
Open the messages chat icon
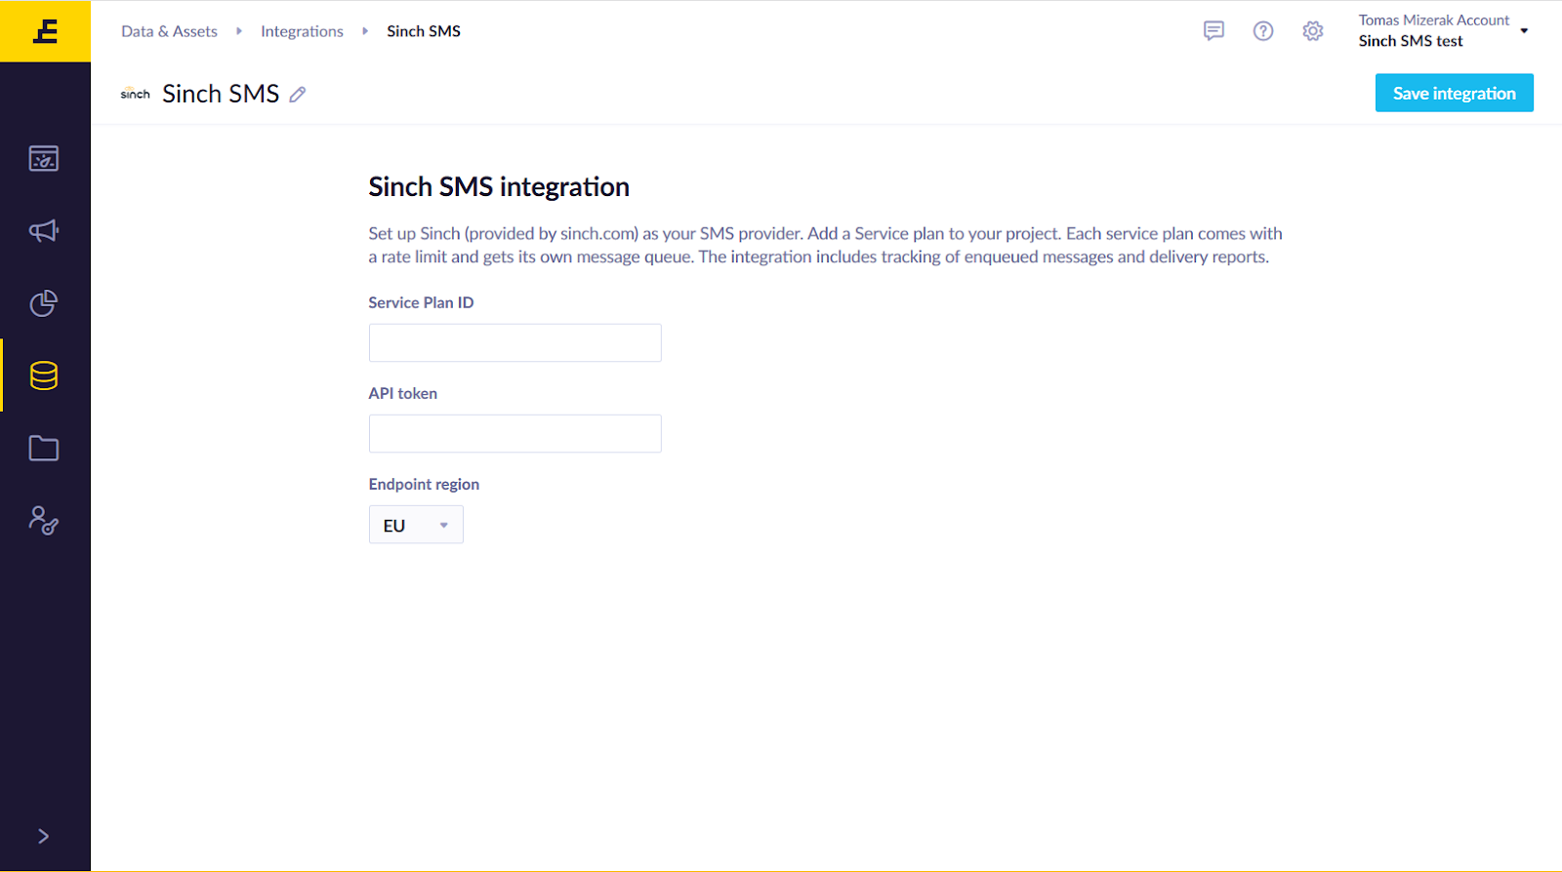pos(1213,31)
